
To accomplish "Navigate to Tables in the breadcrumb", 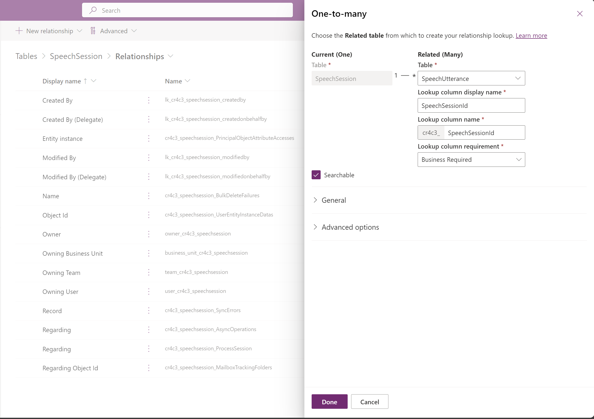I will 26,56.
